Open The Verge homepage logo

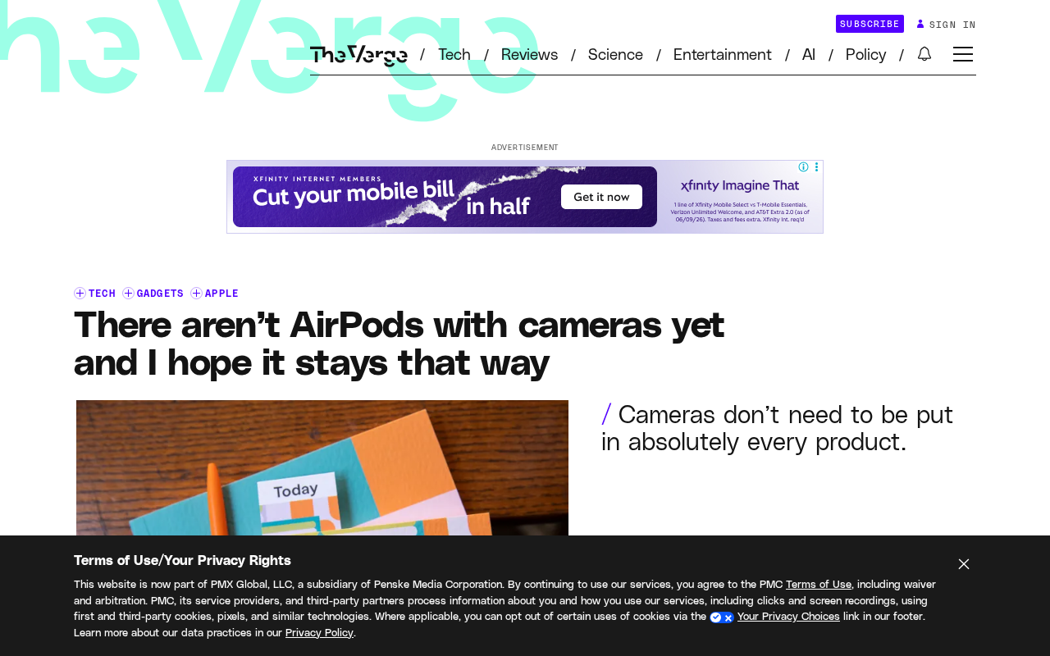[358, 55]
